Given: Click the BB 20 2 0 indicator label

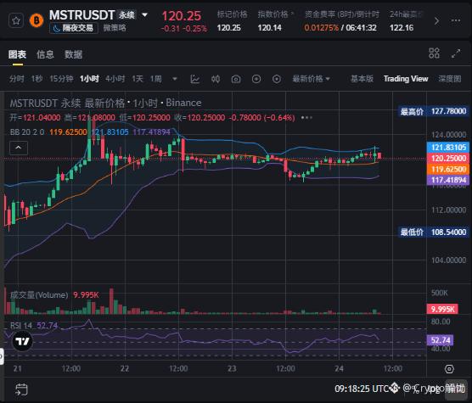Looking at the screenshot, I should (27, 132).
